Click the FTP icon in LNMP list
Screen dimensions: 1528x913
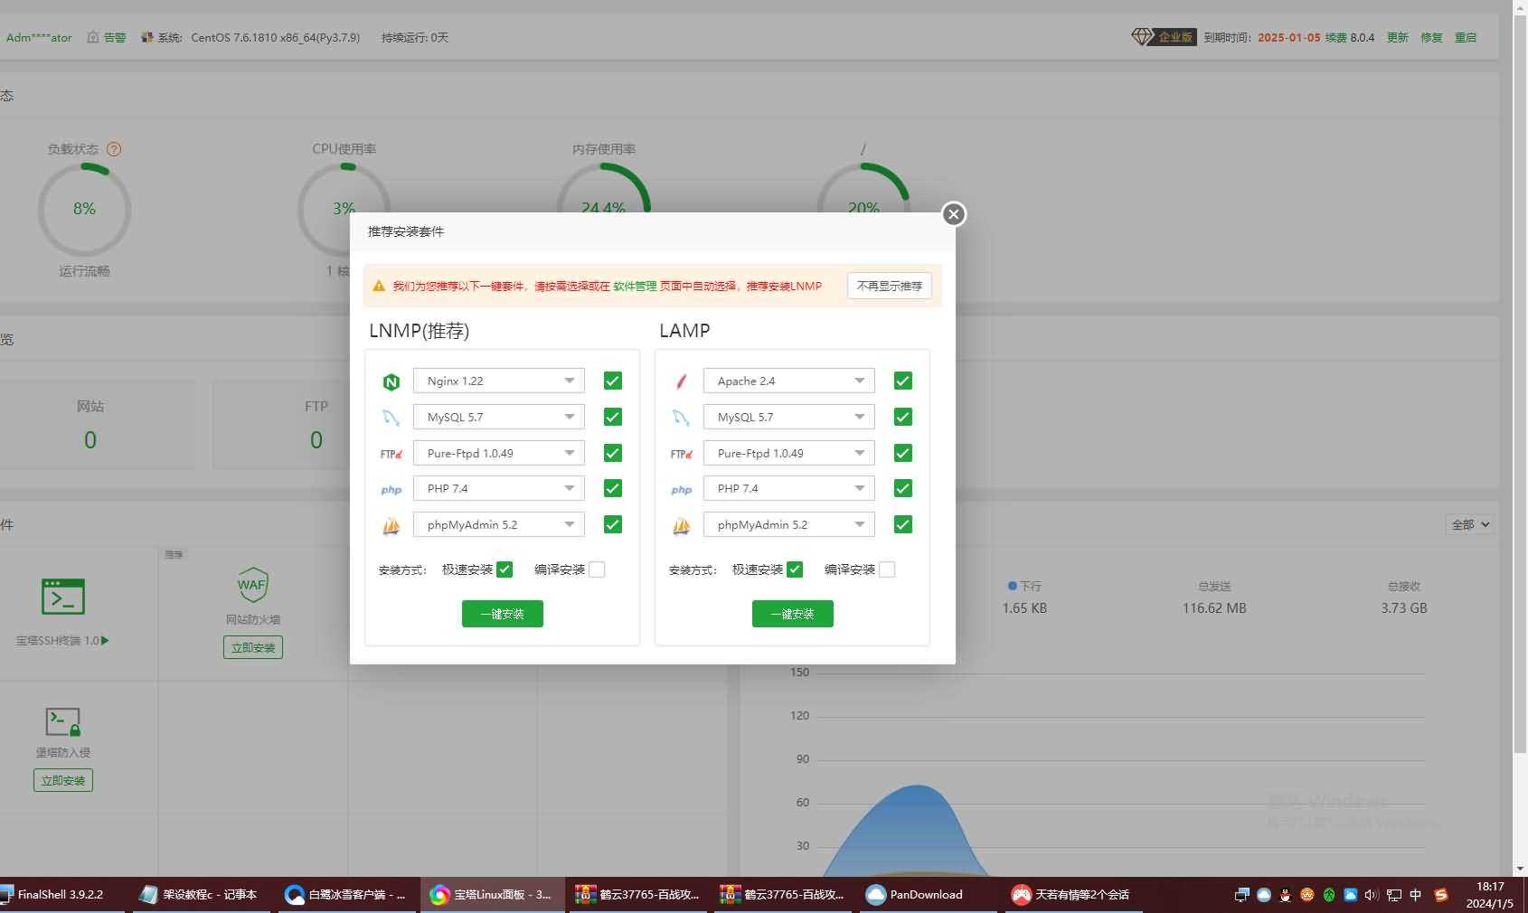point(391,454)
